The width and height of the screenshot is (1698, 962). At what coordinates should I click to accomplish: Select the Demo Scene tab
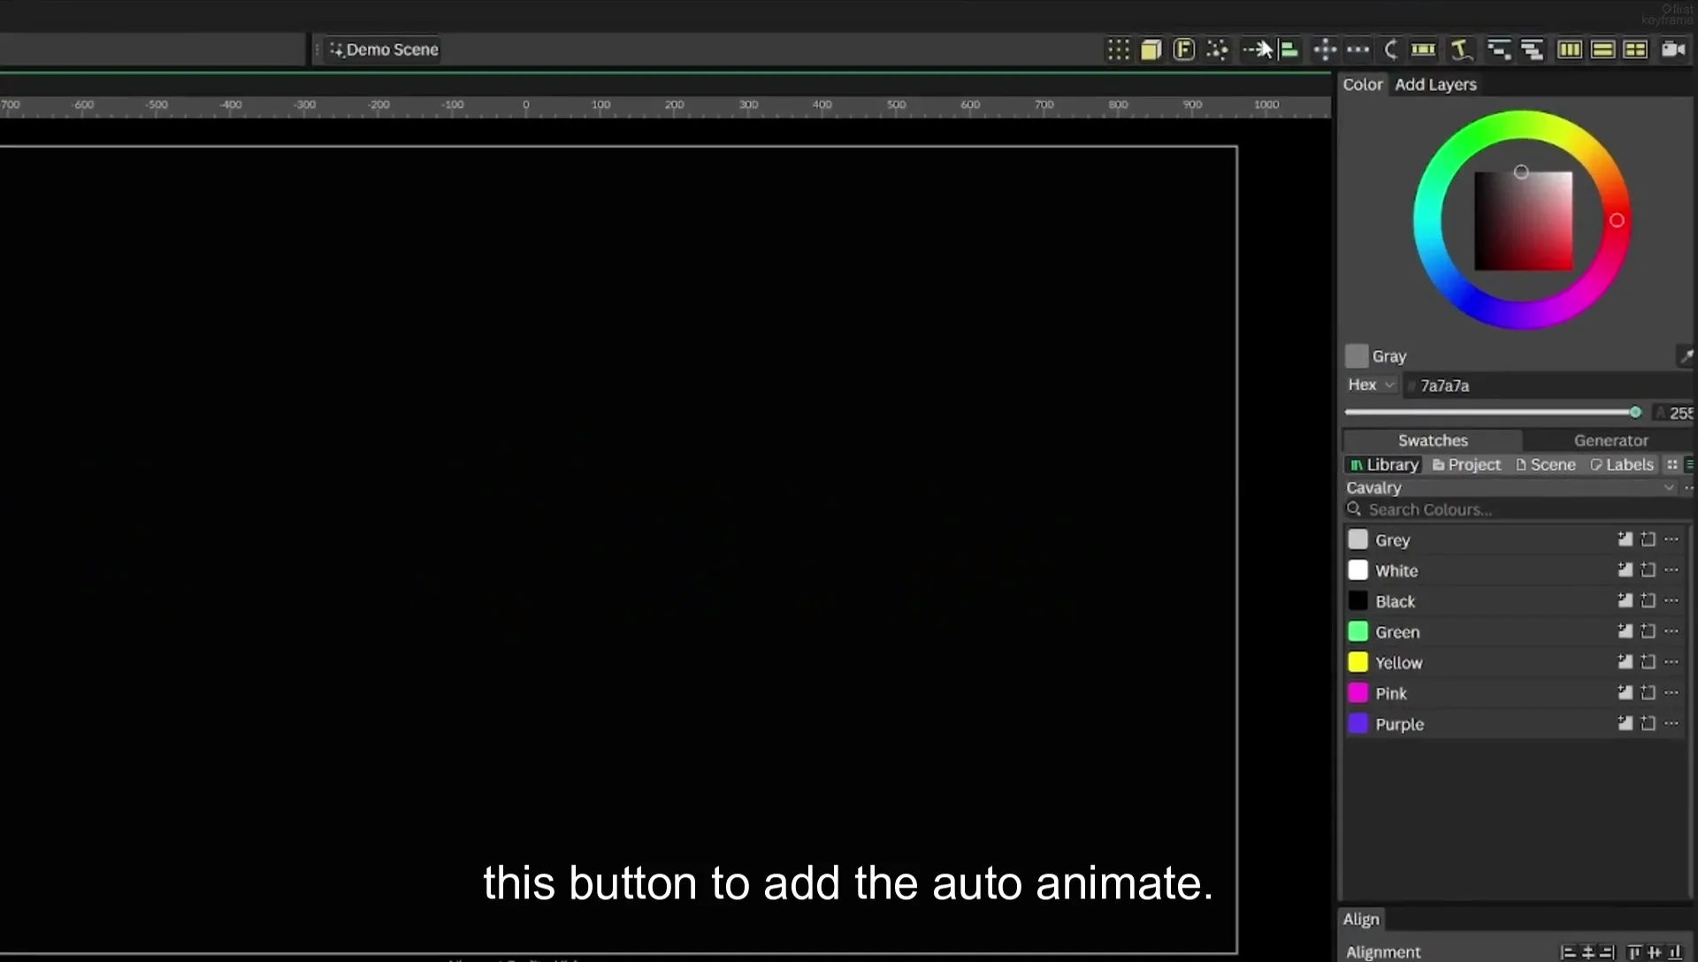tap(384, 50)
